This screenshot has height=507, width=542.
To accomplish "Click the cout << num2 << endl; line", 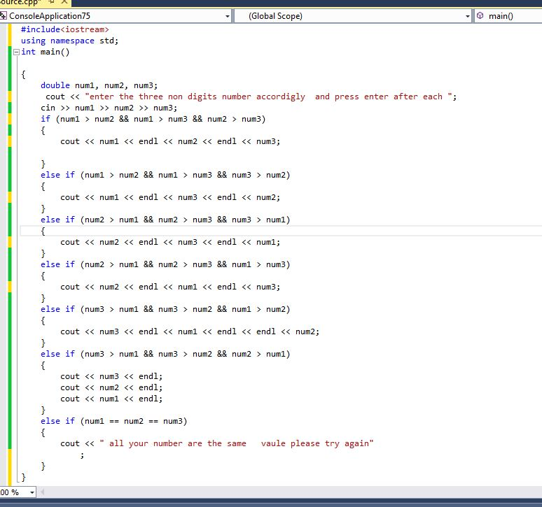I will click(x=111, y=387).
